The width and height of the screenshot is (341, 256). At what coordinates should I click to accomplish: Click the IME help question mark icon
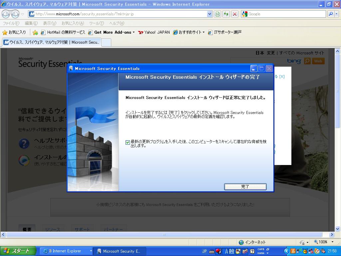(x=252, y=251)
